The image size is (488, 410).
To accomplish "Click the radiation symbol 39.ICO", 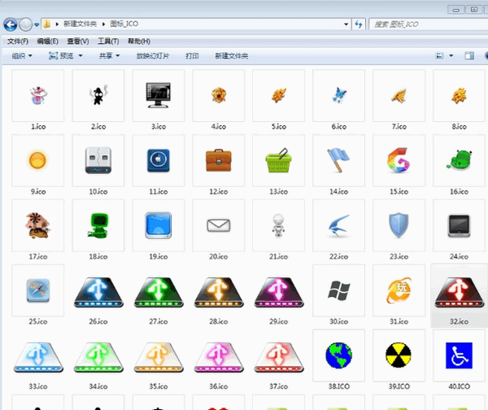I will tap(398, 355).
